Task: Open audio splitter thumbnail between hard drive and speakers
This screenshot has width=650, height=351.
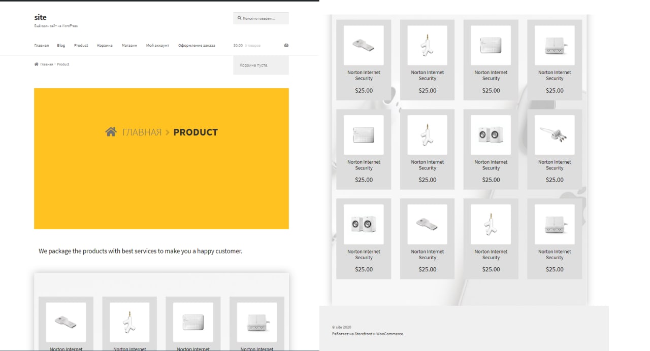Action: click(x=428, y=135)
